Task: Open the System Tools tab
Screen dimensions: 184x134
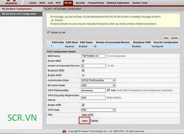Action: (140, 3)
